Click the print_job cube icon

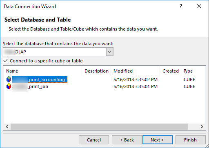coord(9,86)
